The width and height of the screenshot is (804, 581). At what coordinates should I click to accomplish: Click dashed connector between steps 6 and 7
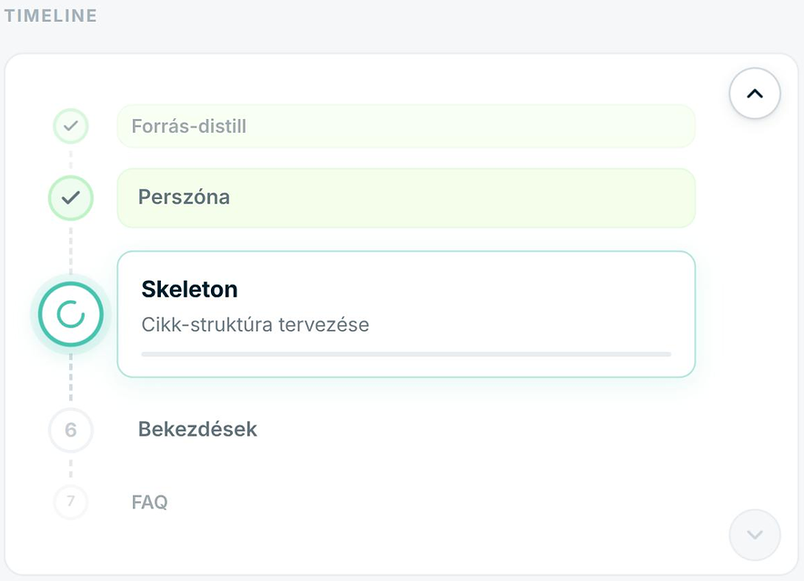pyautogui.click(x=71, y=468)
